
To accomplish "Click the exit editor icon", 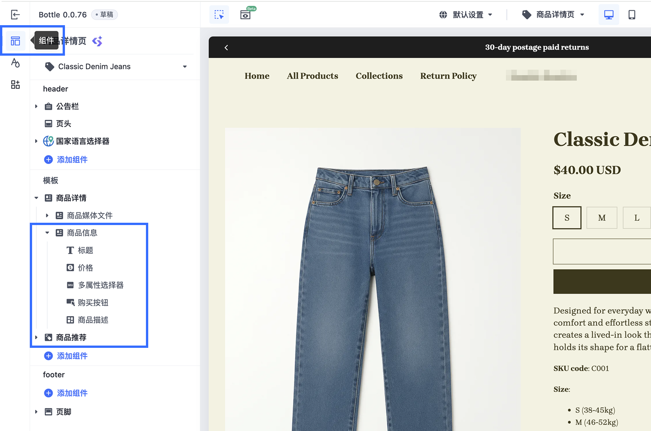I will 15,15.
